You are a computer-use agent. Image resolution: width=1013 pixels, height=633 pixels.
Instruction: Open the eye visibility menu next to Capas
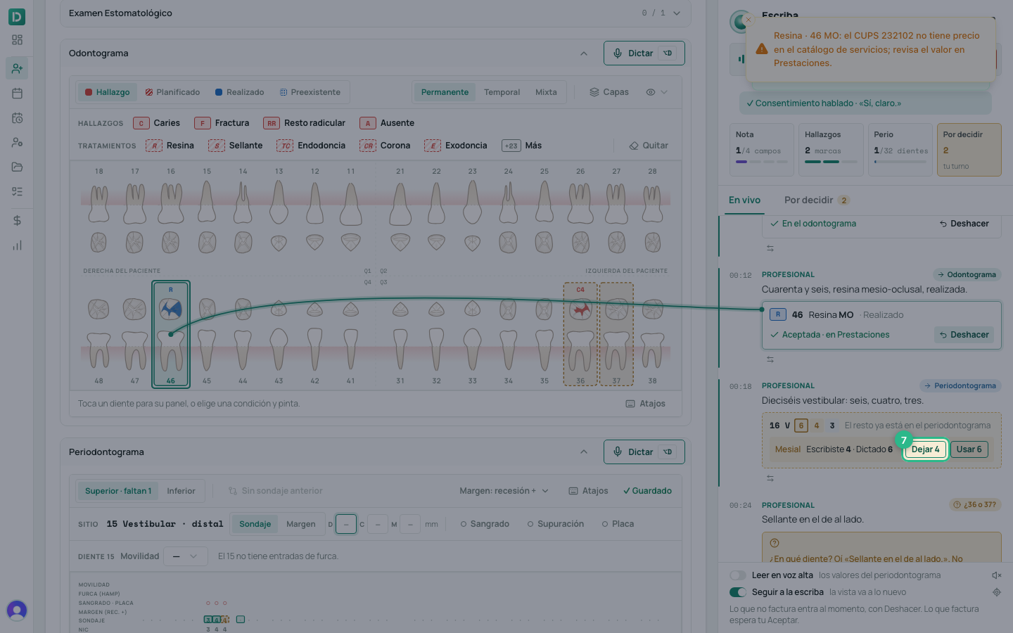point(656,92)
